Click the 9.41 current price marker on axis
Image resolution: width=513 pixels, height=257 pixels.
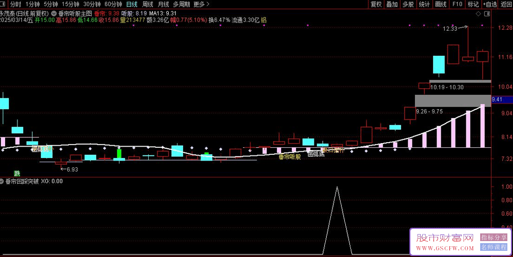(x=502, y=100)
